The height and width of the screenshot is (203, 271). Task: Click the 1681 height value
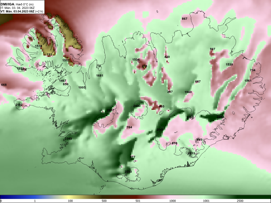tap(100, 76)
